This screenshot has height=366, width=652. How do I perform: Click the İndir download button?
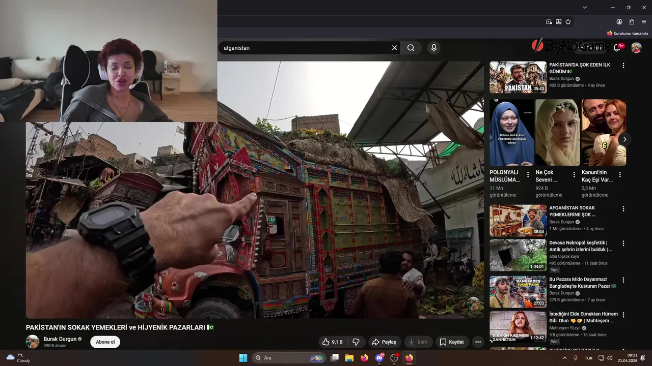point(418,342)
